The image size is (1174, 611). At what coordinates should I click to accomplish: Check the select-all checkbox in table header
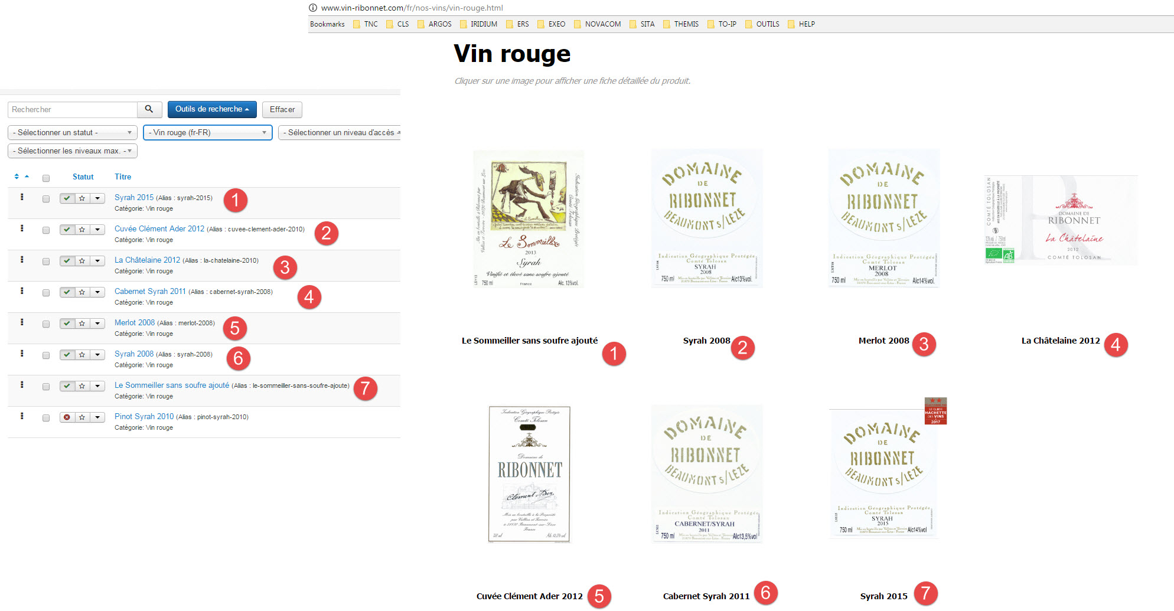point(46,178)
